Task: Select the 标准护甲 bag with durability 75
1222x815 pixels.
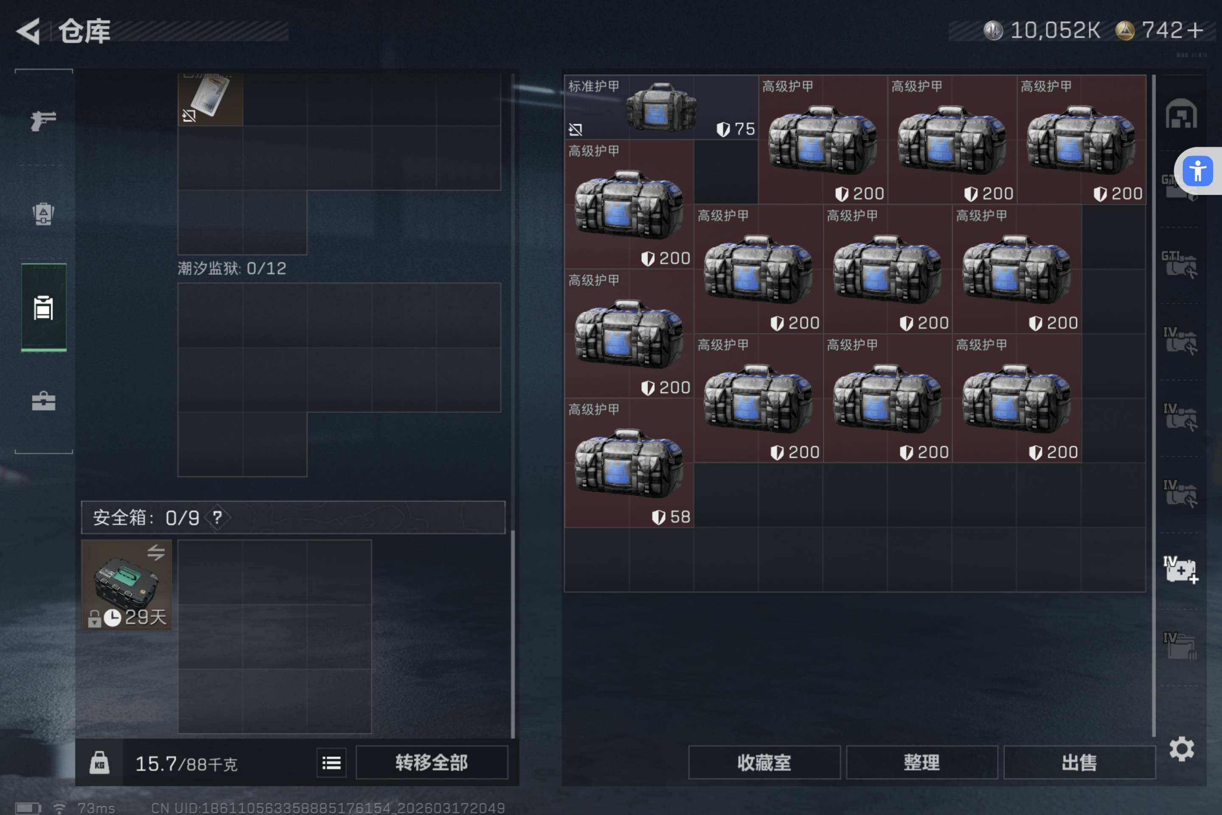Action: pos(661,107)
